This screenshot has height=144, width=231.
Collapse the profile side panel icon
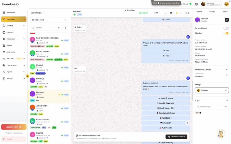[187, 13]
